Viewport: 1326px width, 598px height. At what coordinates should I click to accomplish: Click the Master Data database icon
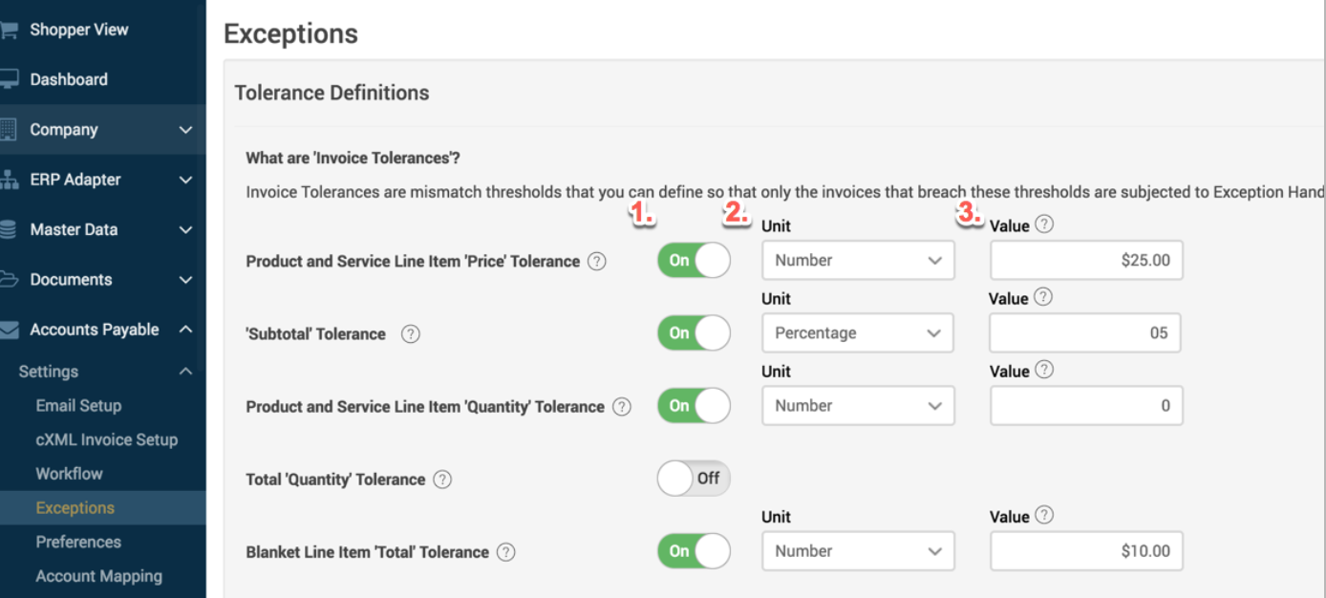[9, 229]
